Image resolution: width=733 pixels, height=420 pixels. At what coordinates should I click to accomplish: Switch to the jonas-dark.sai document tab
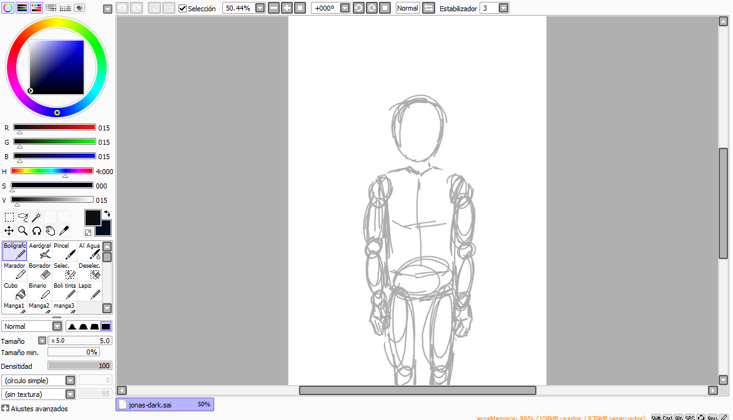tap(165, 404)
